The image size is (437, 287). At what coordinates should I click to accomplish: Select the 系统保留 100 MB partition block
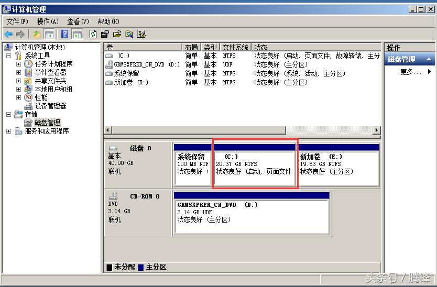pyautogui.click(x=192, y=164)
